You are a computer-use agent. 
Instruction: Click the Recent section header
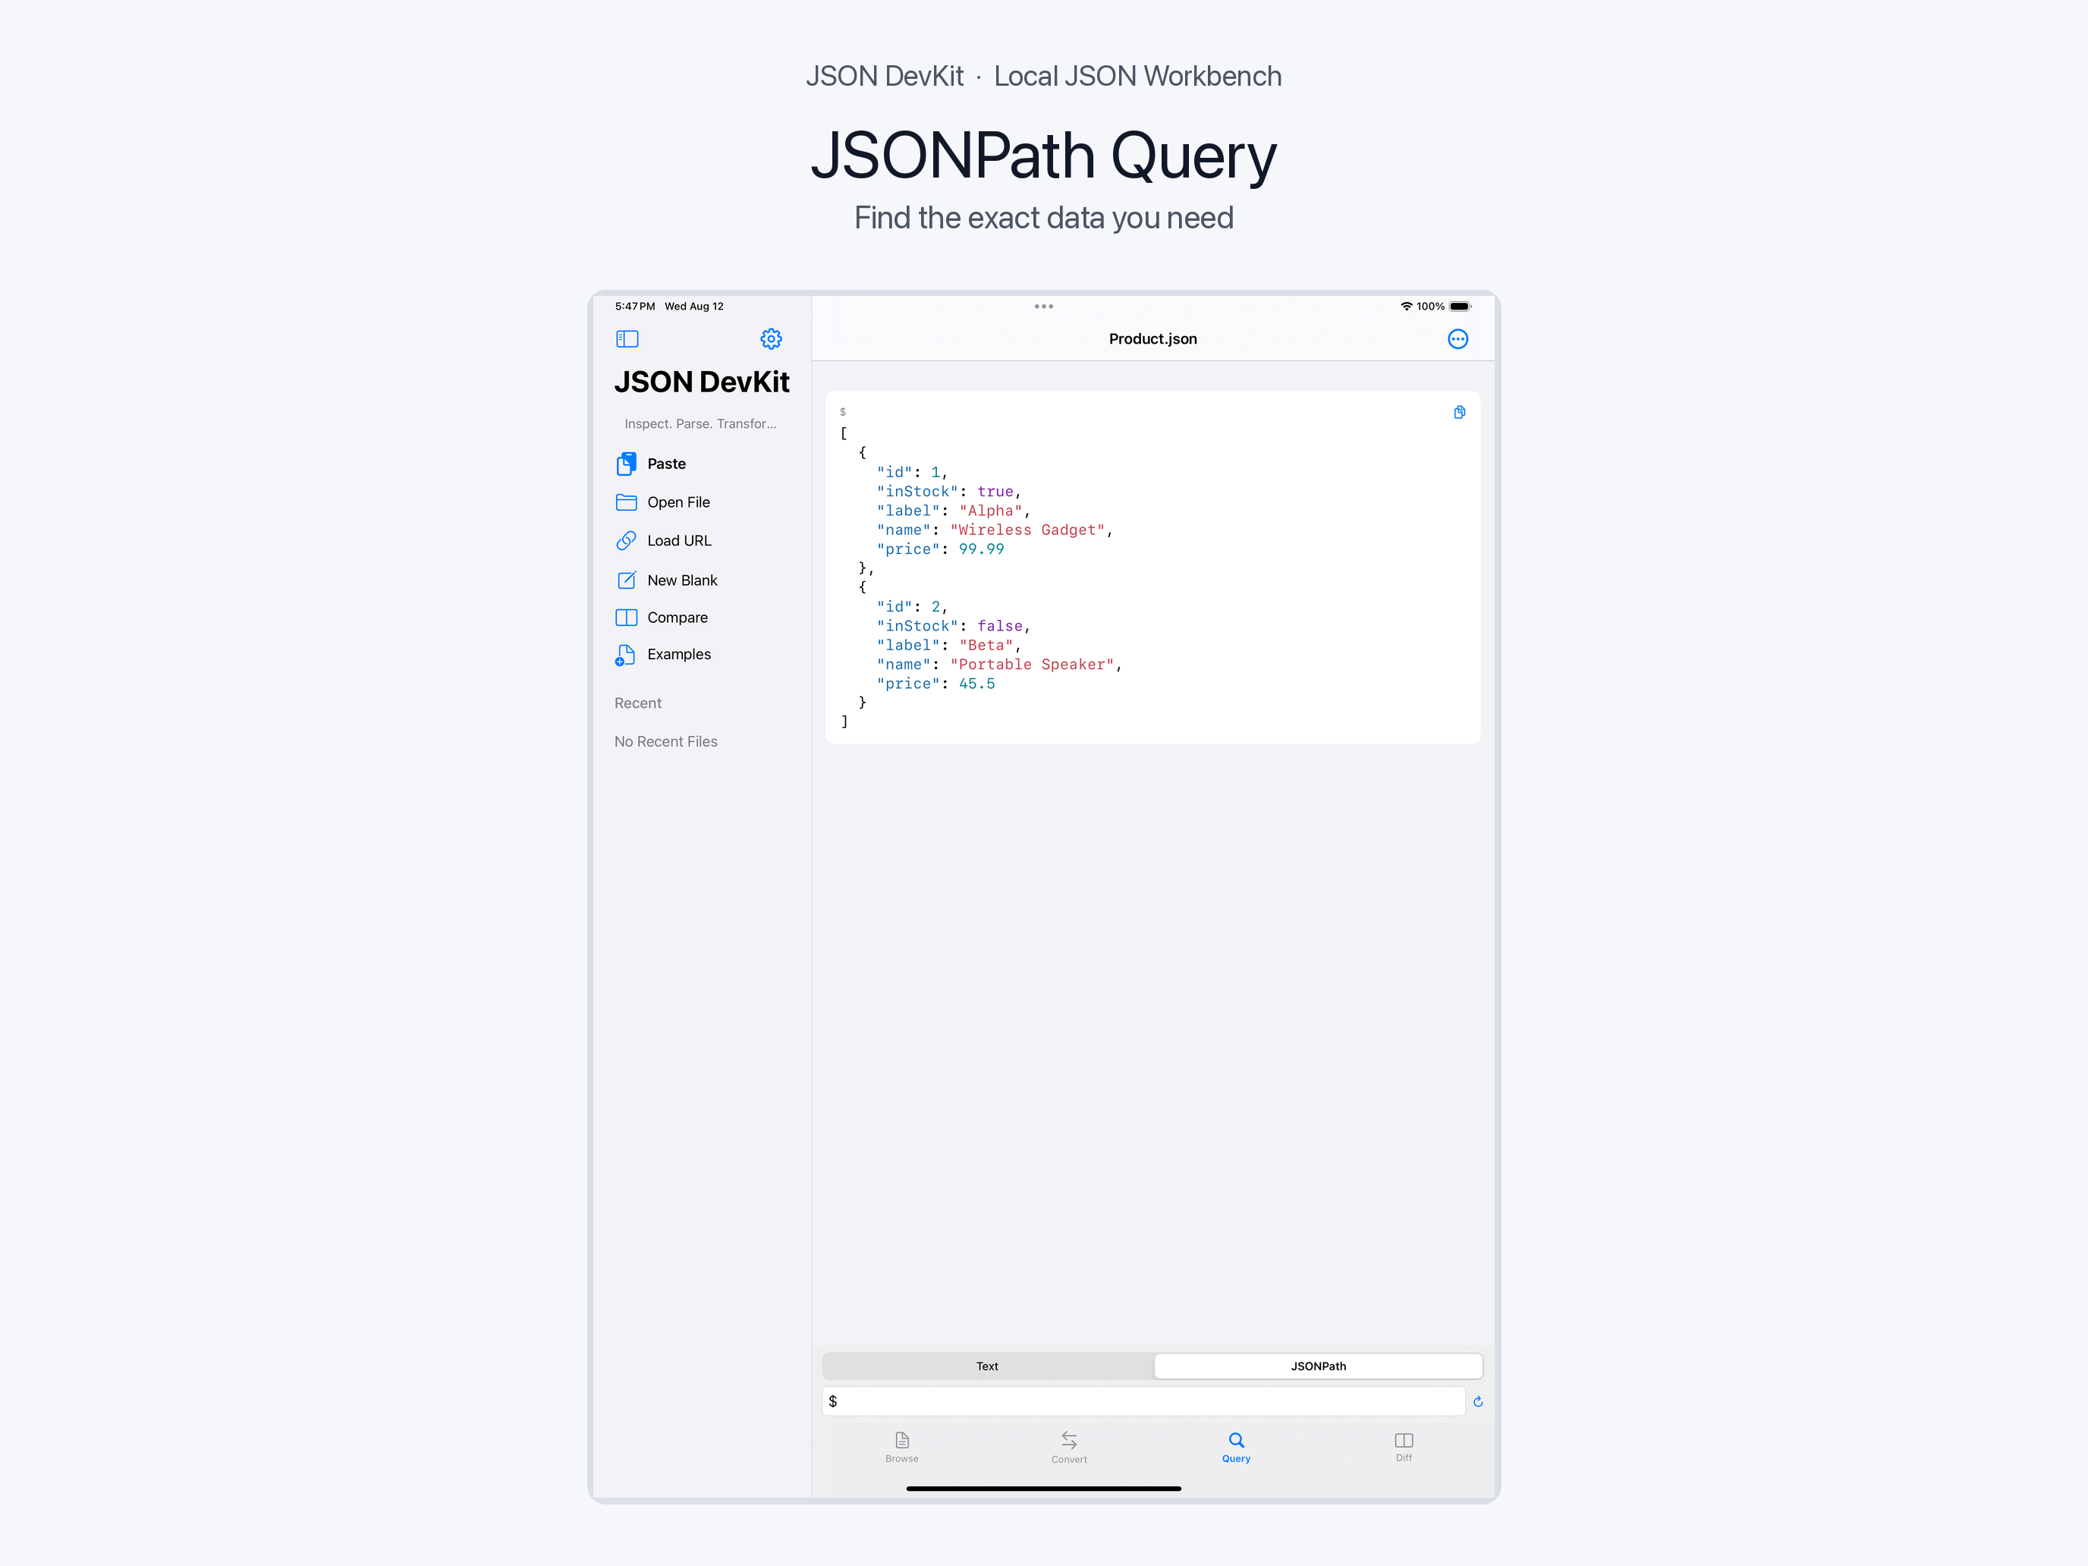coord(638,703)
